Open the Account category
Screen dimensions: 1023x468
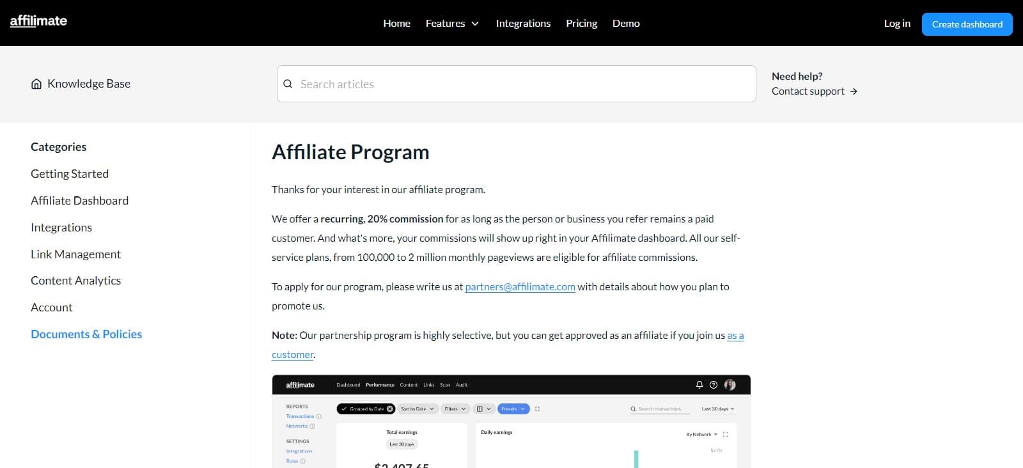point(52,308)
